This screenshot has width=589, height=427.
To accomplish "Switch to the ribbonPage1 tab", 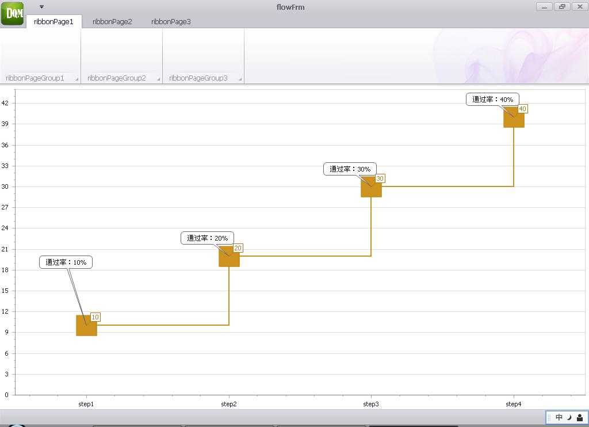I will [53, 21].
